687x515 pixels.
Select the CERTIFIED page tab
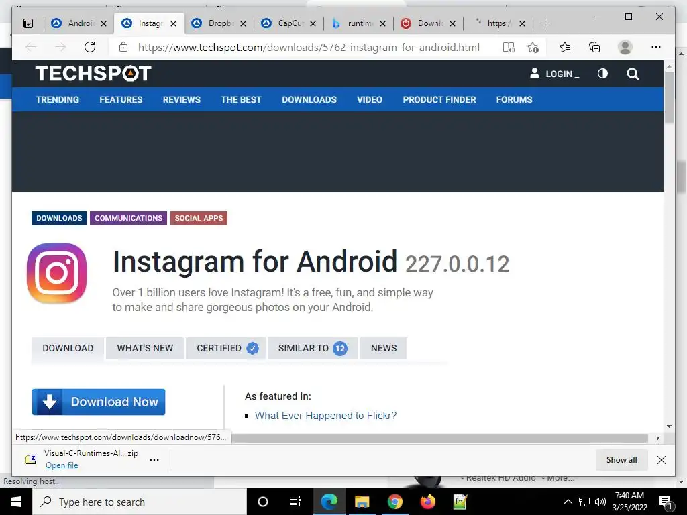pos(226,349)
